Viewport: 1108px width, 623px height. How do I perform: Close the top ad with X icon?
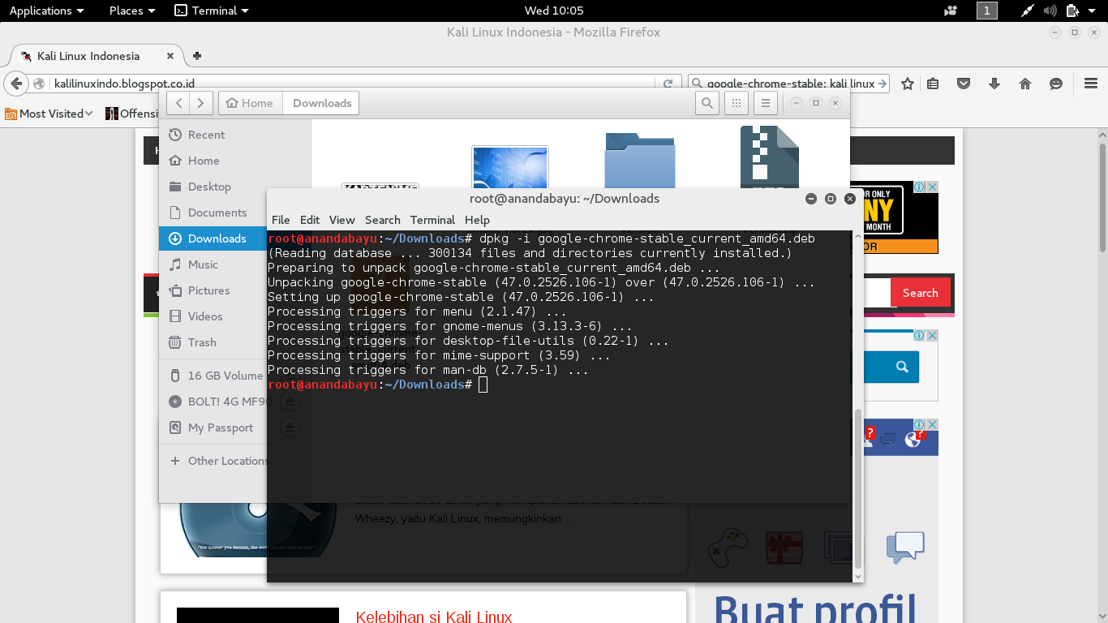(x=933, y=187)
